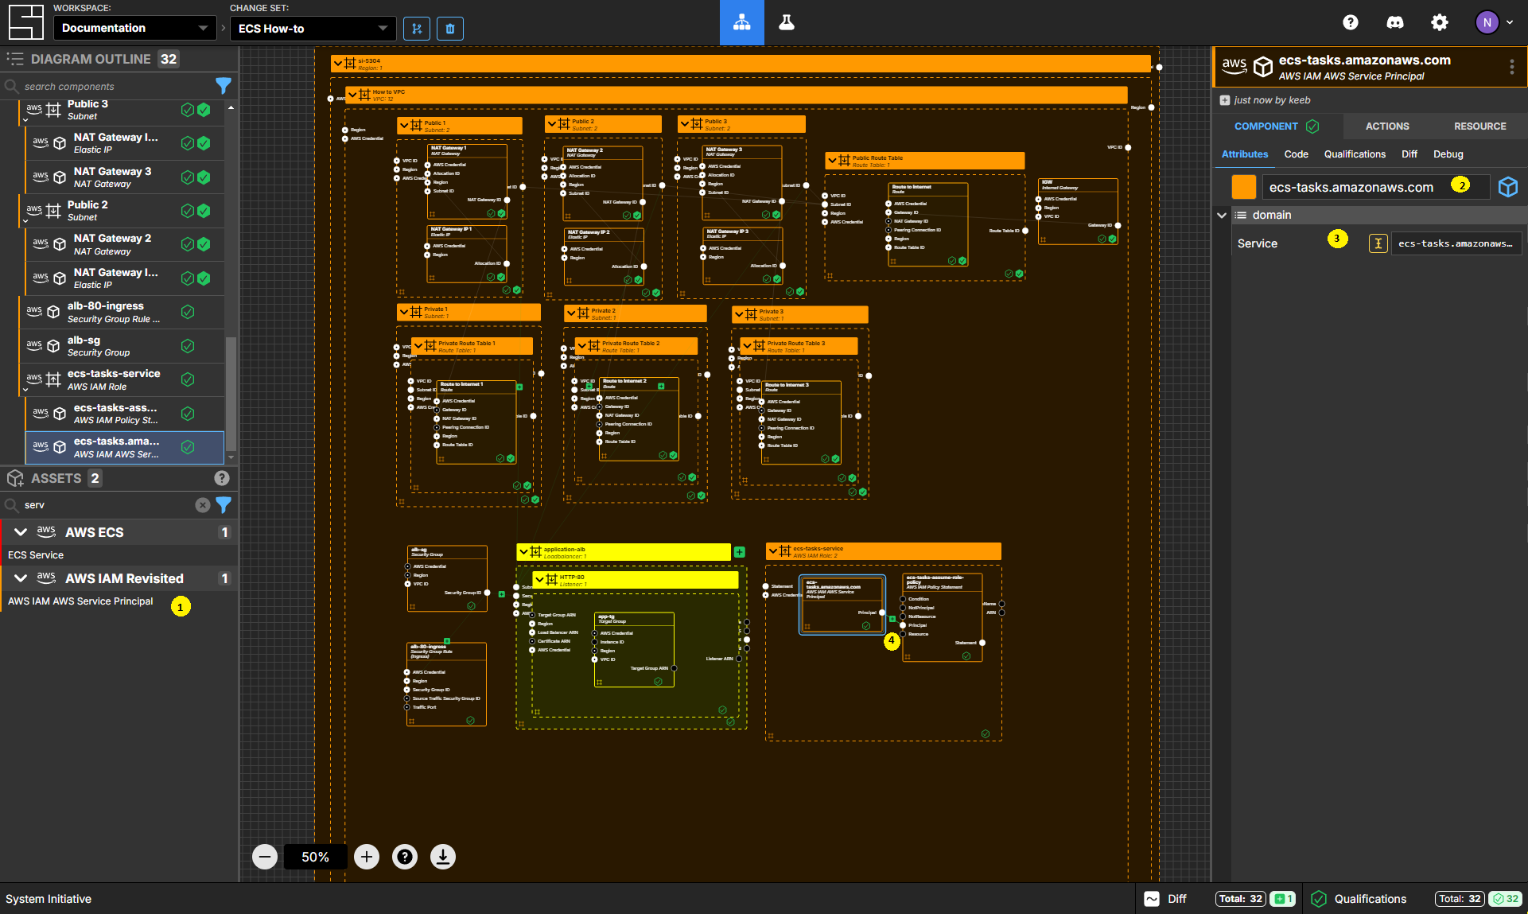Zoom in with the plus button
Image resolution: width=1528 pixels, height=914 pixels.
point(367,857)
